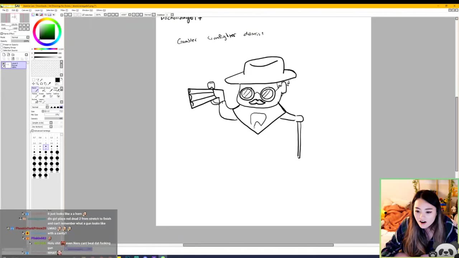Click zoom out button in navigator
The image size is (459, 258).
(x=20, y=25)
